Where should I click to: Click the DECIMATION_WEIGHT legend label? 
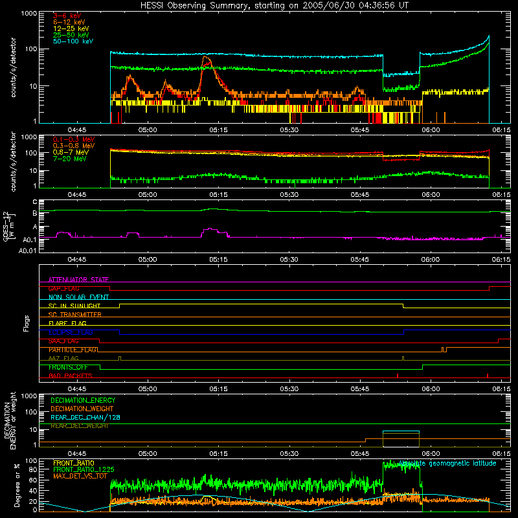(82, 409)
